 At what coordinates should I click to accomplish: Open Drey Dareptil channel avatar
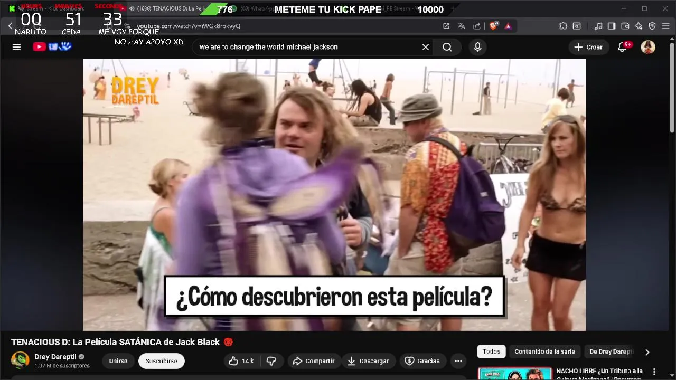(x=21, y=360)
